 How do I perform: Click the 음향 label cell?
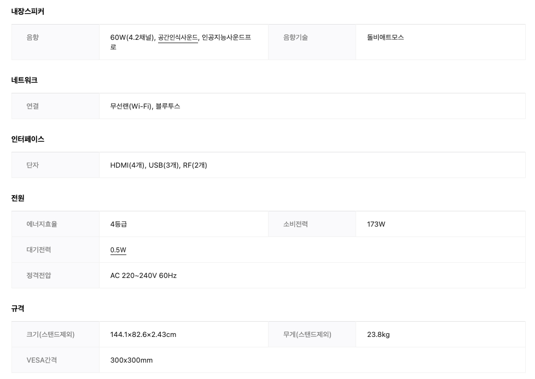tap(55, 42)
